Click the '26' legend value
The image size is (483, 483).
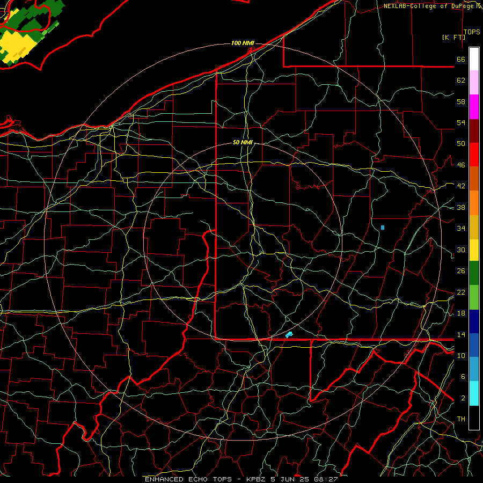[x=461, y=271]
